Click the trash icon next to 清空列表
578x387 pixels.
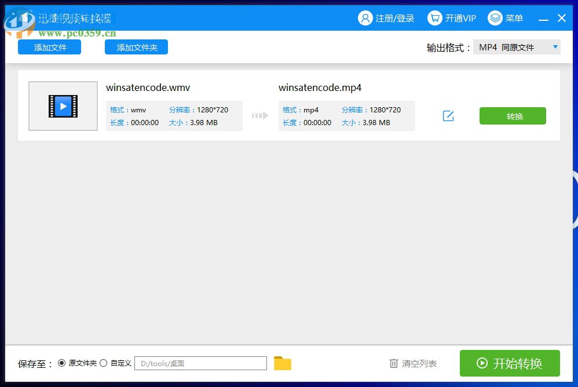[x=394, y=363]
